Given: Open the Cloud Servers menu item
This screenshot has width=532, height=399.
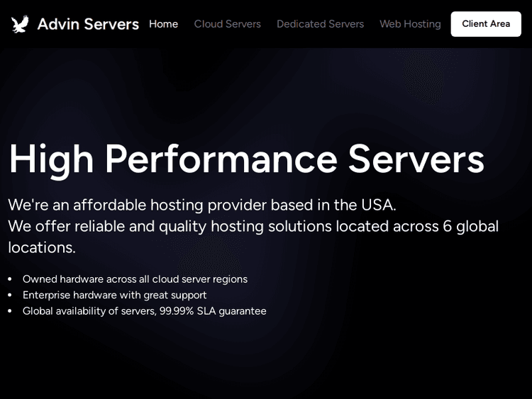Looking at the screenshot, I should pos(227,24).
